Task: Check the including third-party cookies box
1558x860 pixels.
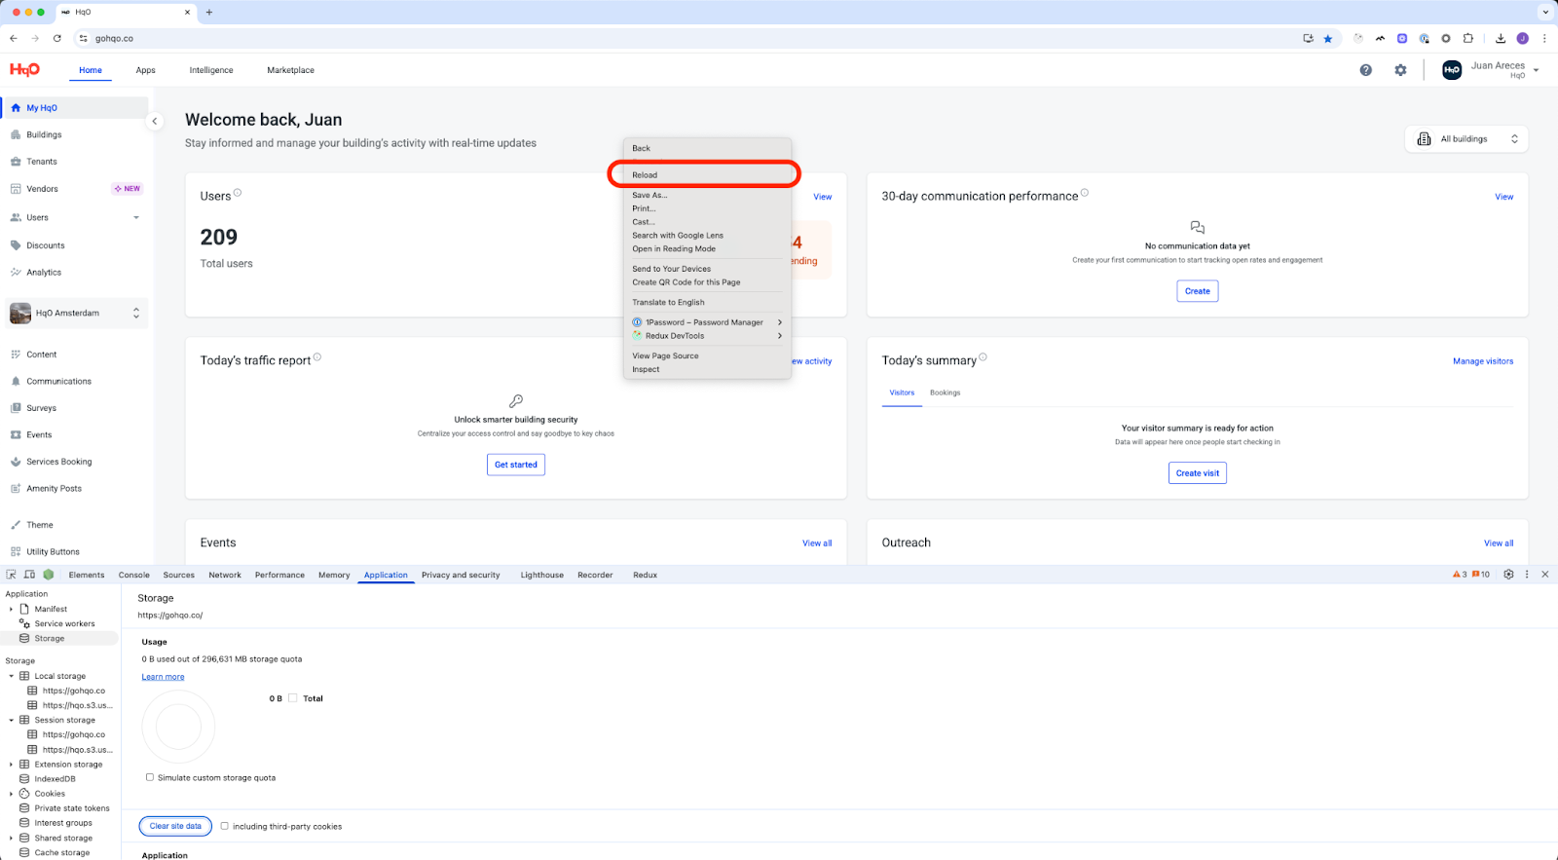Action: 225,826
